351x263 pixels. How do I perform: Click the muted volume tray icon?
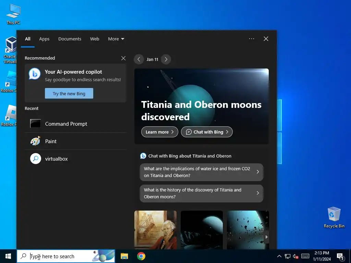[x=296, y=256]
